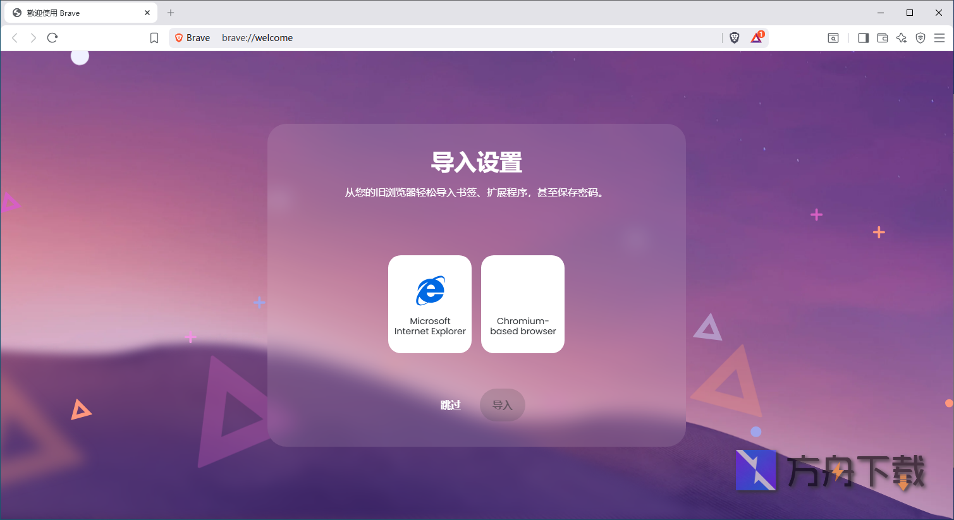The width and height of the screenshot is (954, 520).
Task: Open Brave Shields panel
Action: [x=734, y=37]
